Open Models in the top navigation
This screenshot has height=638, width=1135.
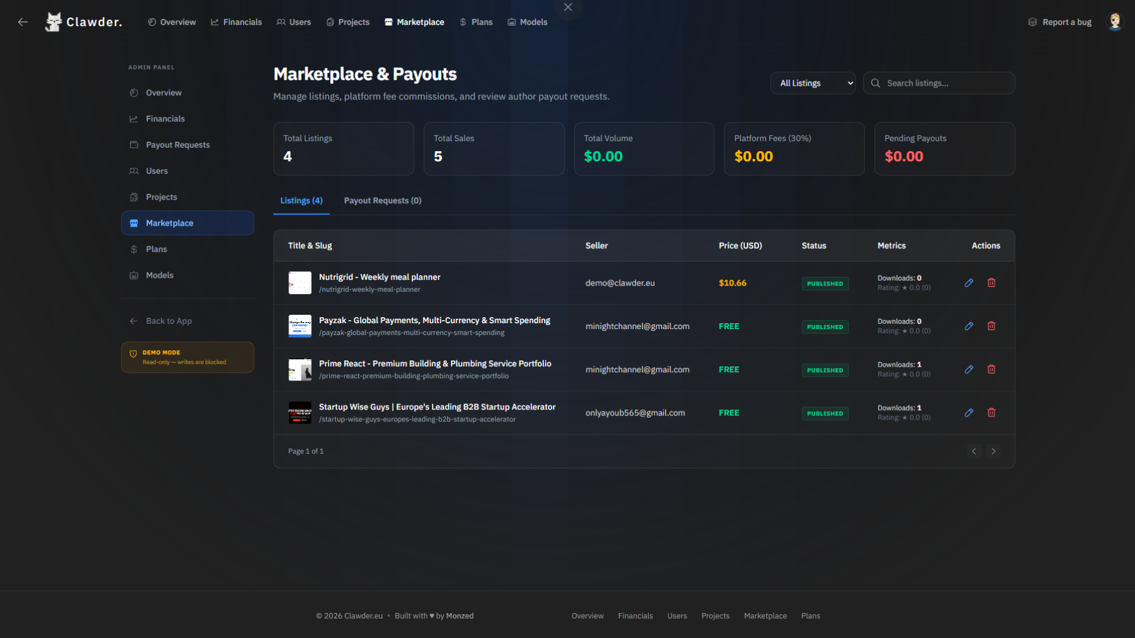(x=527, y=22)
